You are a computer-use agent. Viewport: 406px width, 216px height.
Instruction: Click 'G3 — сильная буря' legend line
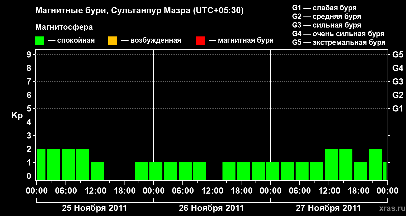click(x=326, y=25)
